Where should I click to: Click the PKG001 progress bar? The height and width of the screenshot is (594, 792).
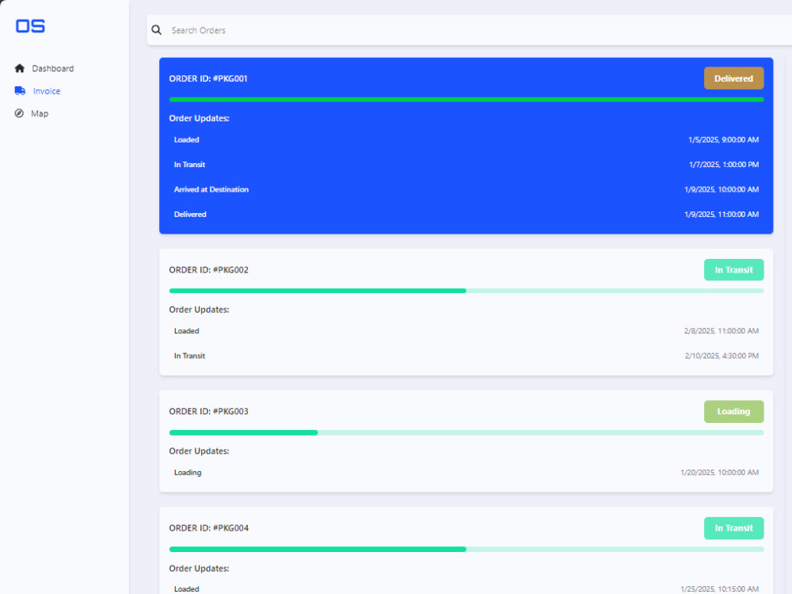pyautogui.click(x=466, y=100)
